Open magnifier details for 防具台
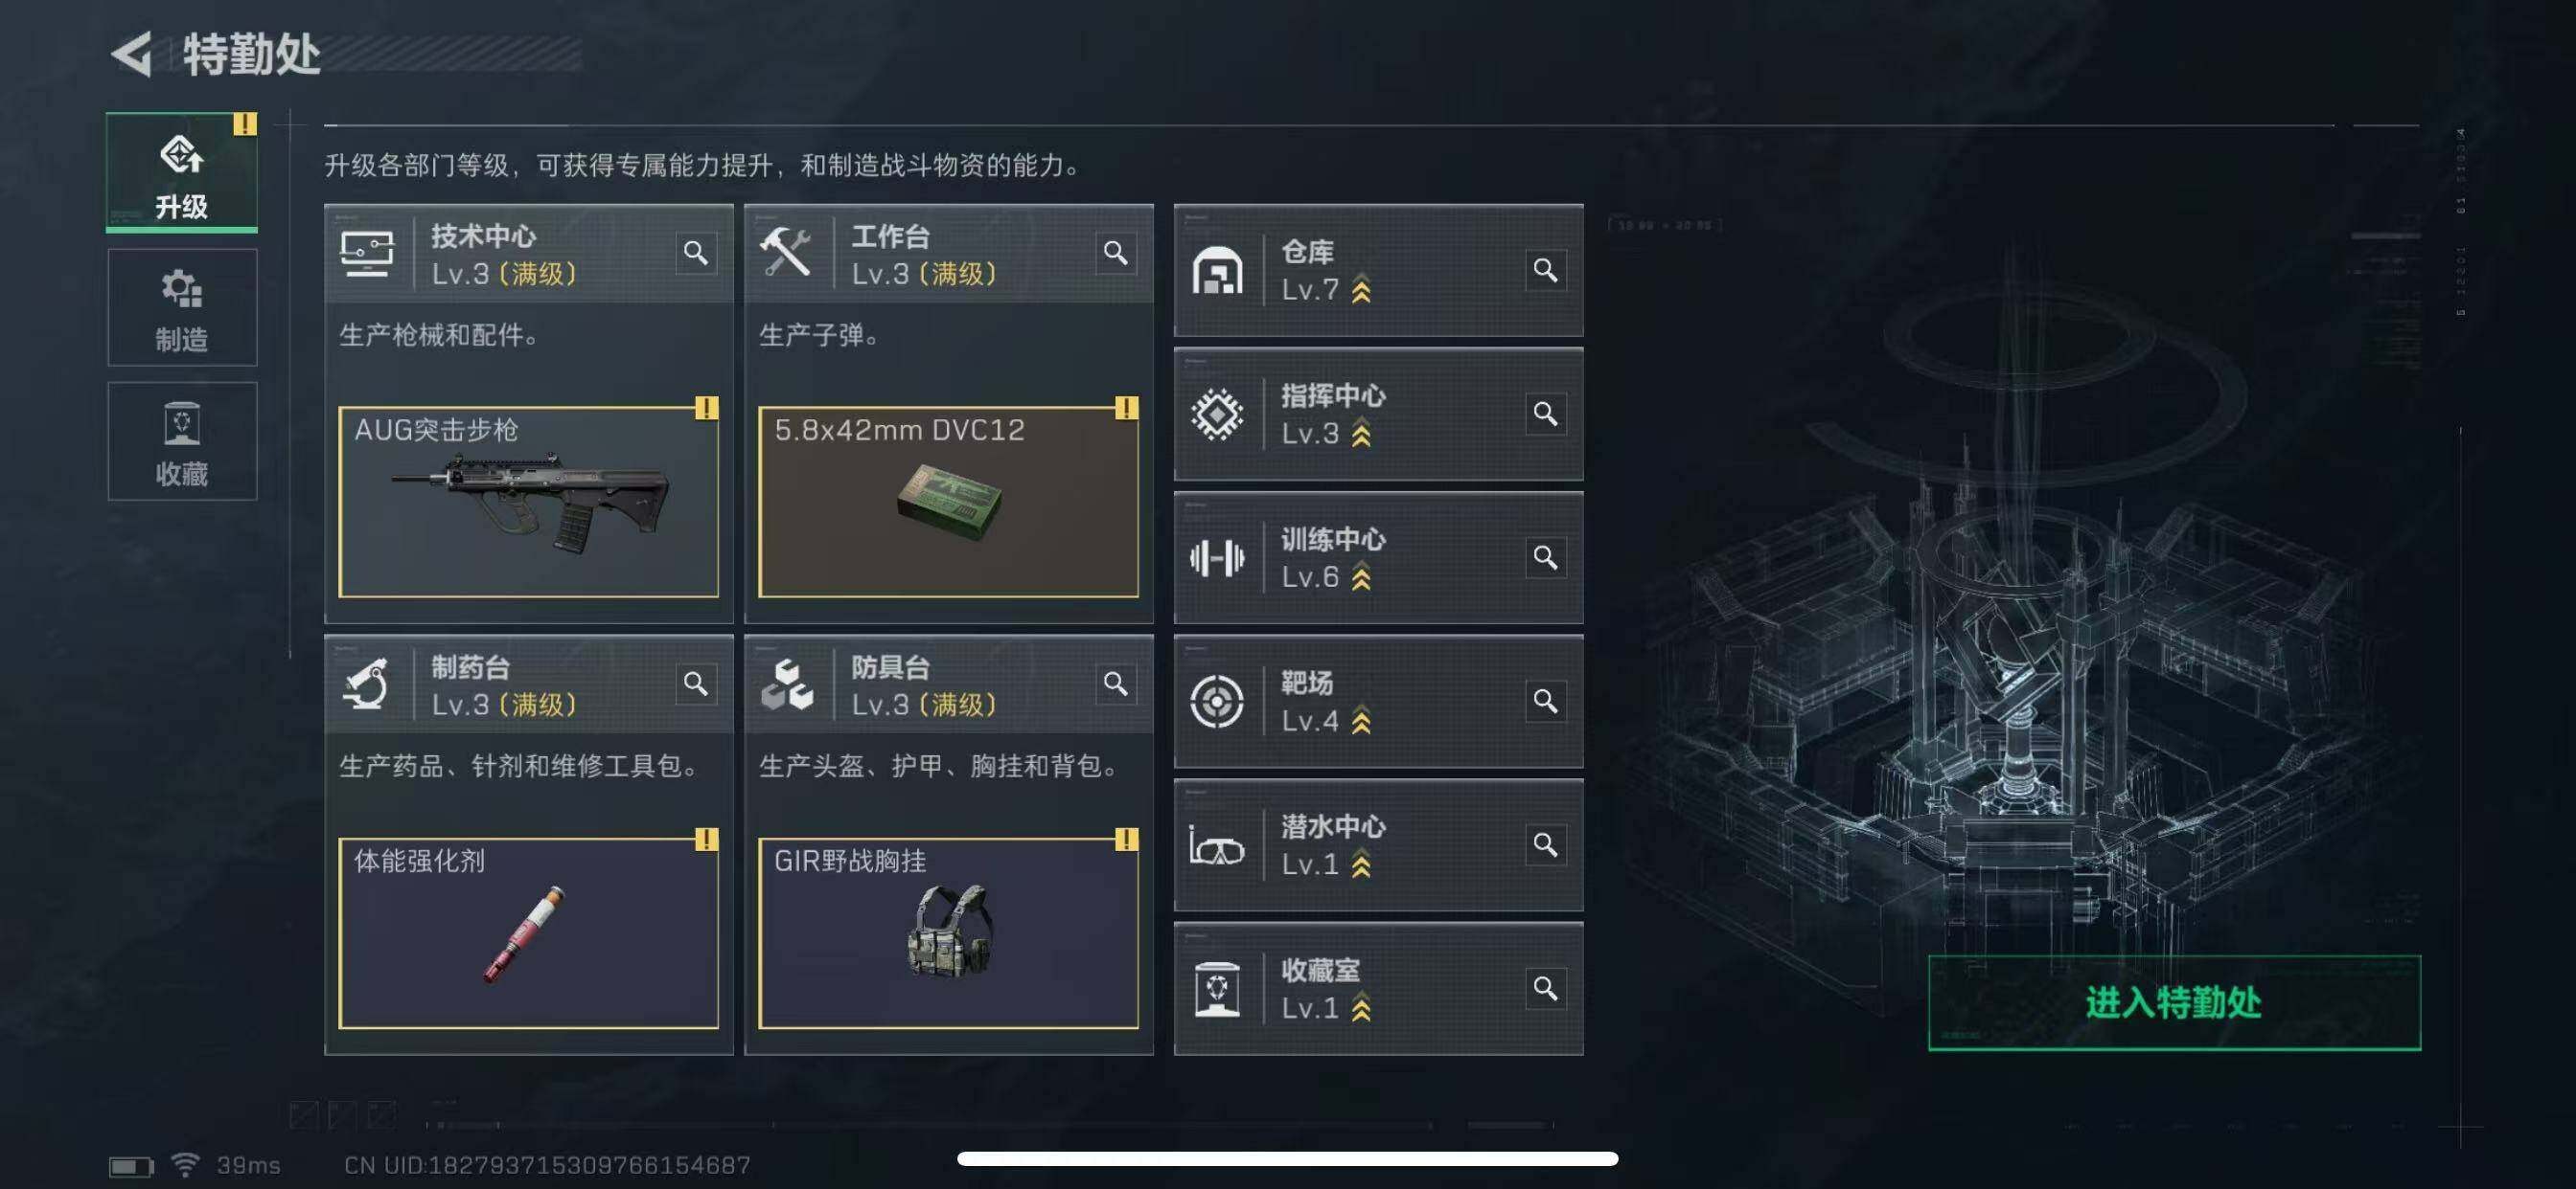2576x1189 pixels. tap(1116, 684)
